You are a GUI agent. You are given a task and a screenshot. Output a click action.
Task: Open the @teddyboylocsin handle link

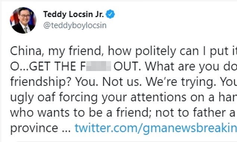click(75, 26)
